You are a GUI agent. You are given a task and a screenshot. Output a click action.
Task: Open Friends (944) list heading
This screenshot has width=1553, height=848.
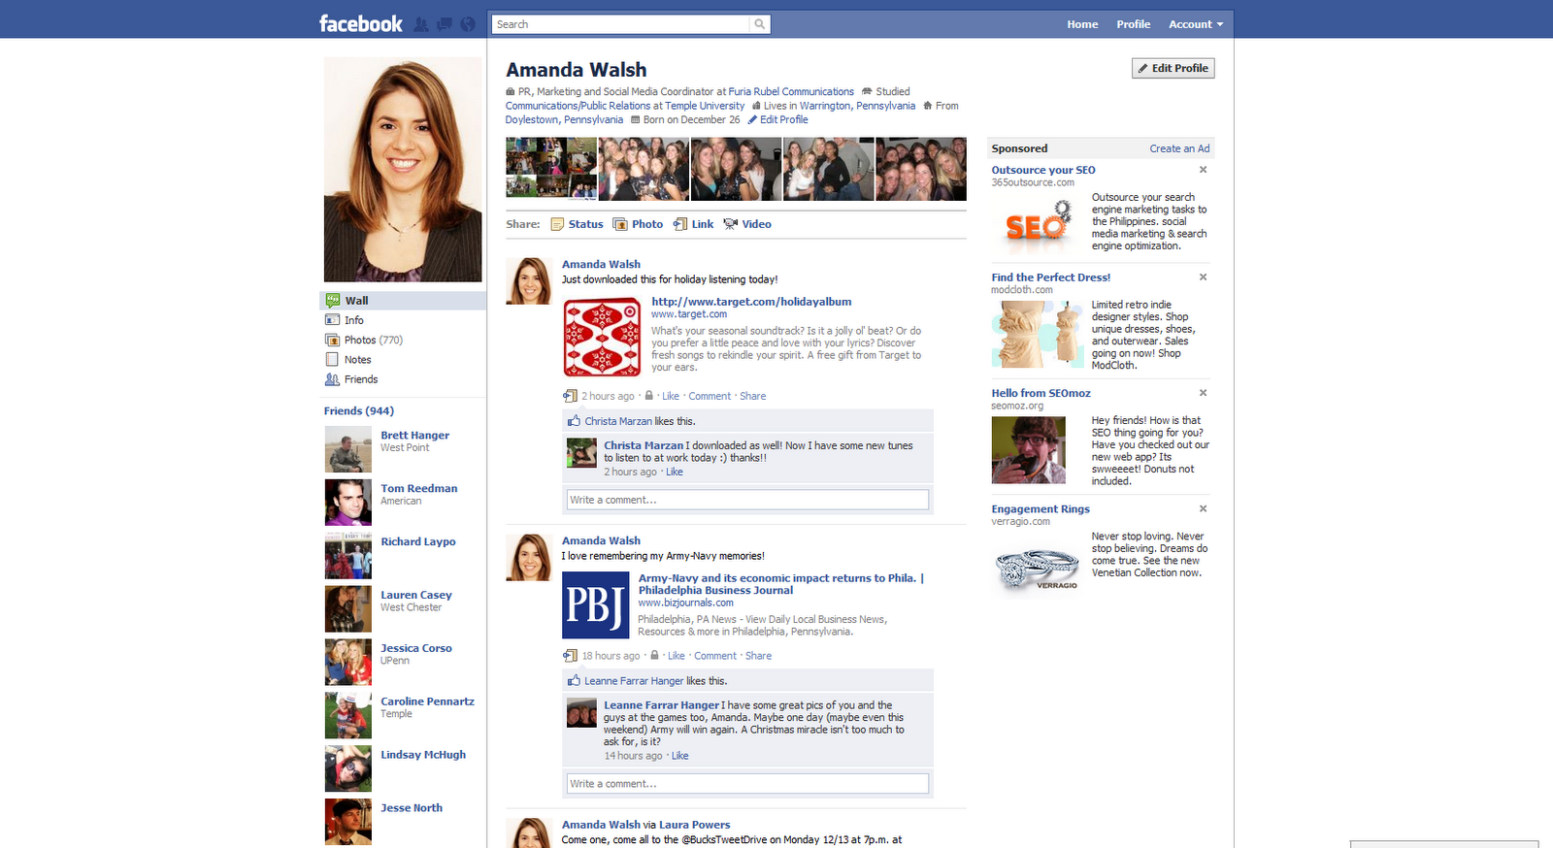359,411
